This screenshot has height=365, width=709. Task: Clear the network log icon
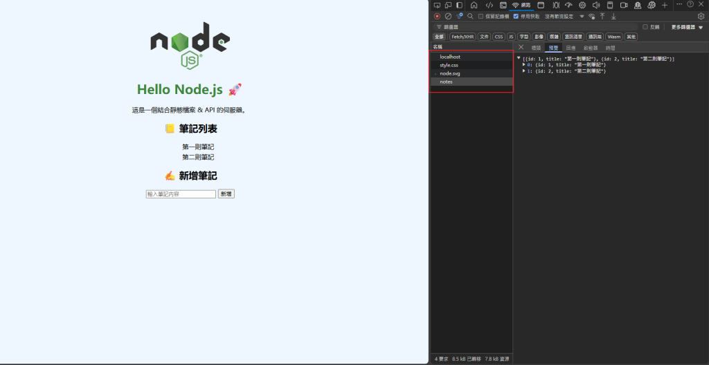[x=448, y=17]
